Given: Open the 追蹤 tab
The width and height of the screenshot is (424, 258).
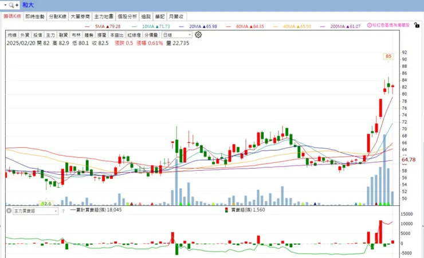Looking at the screenshot, I should point(146,17).
